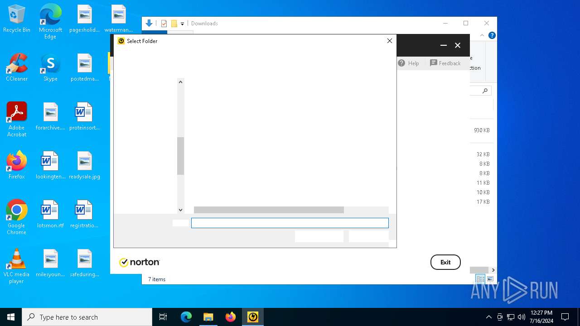
Task: Select the milesyoun image file on desktop
Action: 50,263
